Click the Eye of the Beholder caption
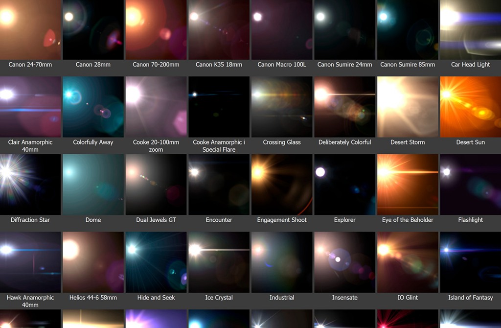Screen dimensions: 501x328 tap(408, 220)
